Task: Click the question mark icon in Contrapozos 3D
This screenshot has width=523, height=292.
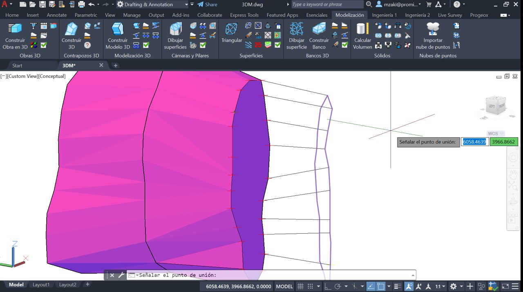Action: coord(88,45)
